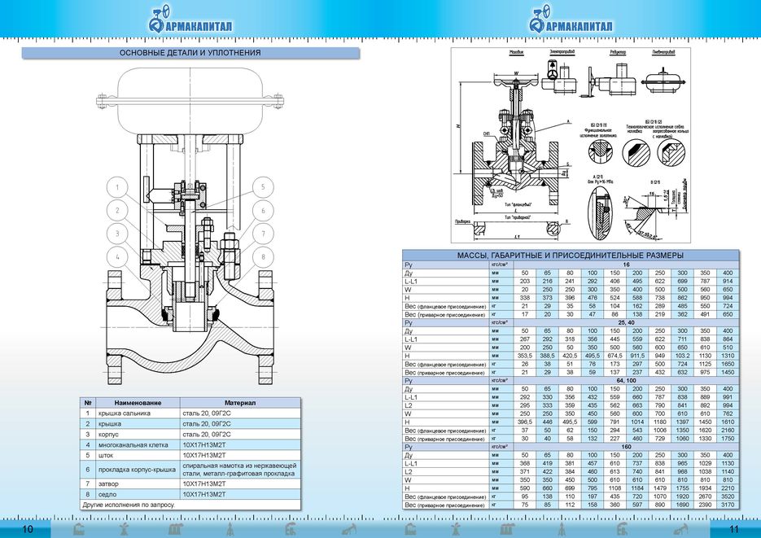Click the Электропривод actuator drawing
761x538 pixels.
coord(559,76)
